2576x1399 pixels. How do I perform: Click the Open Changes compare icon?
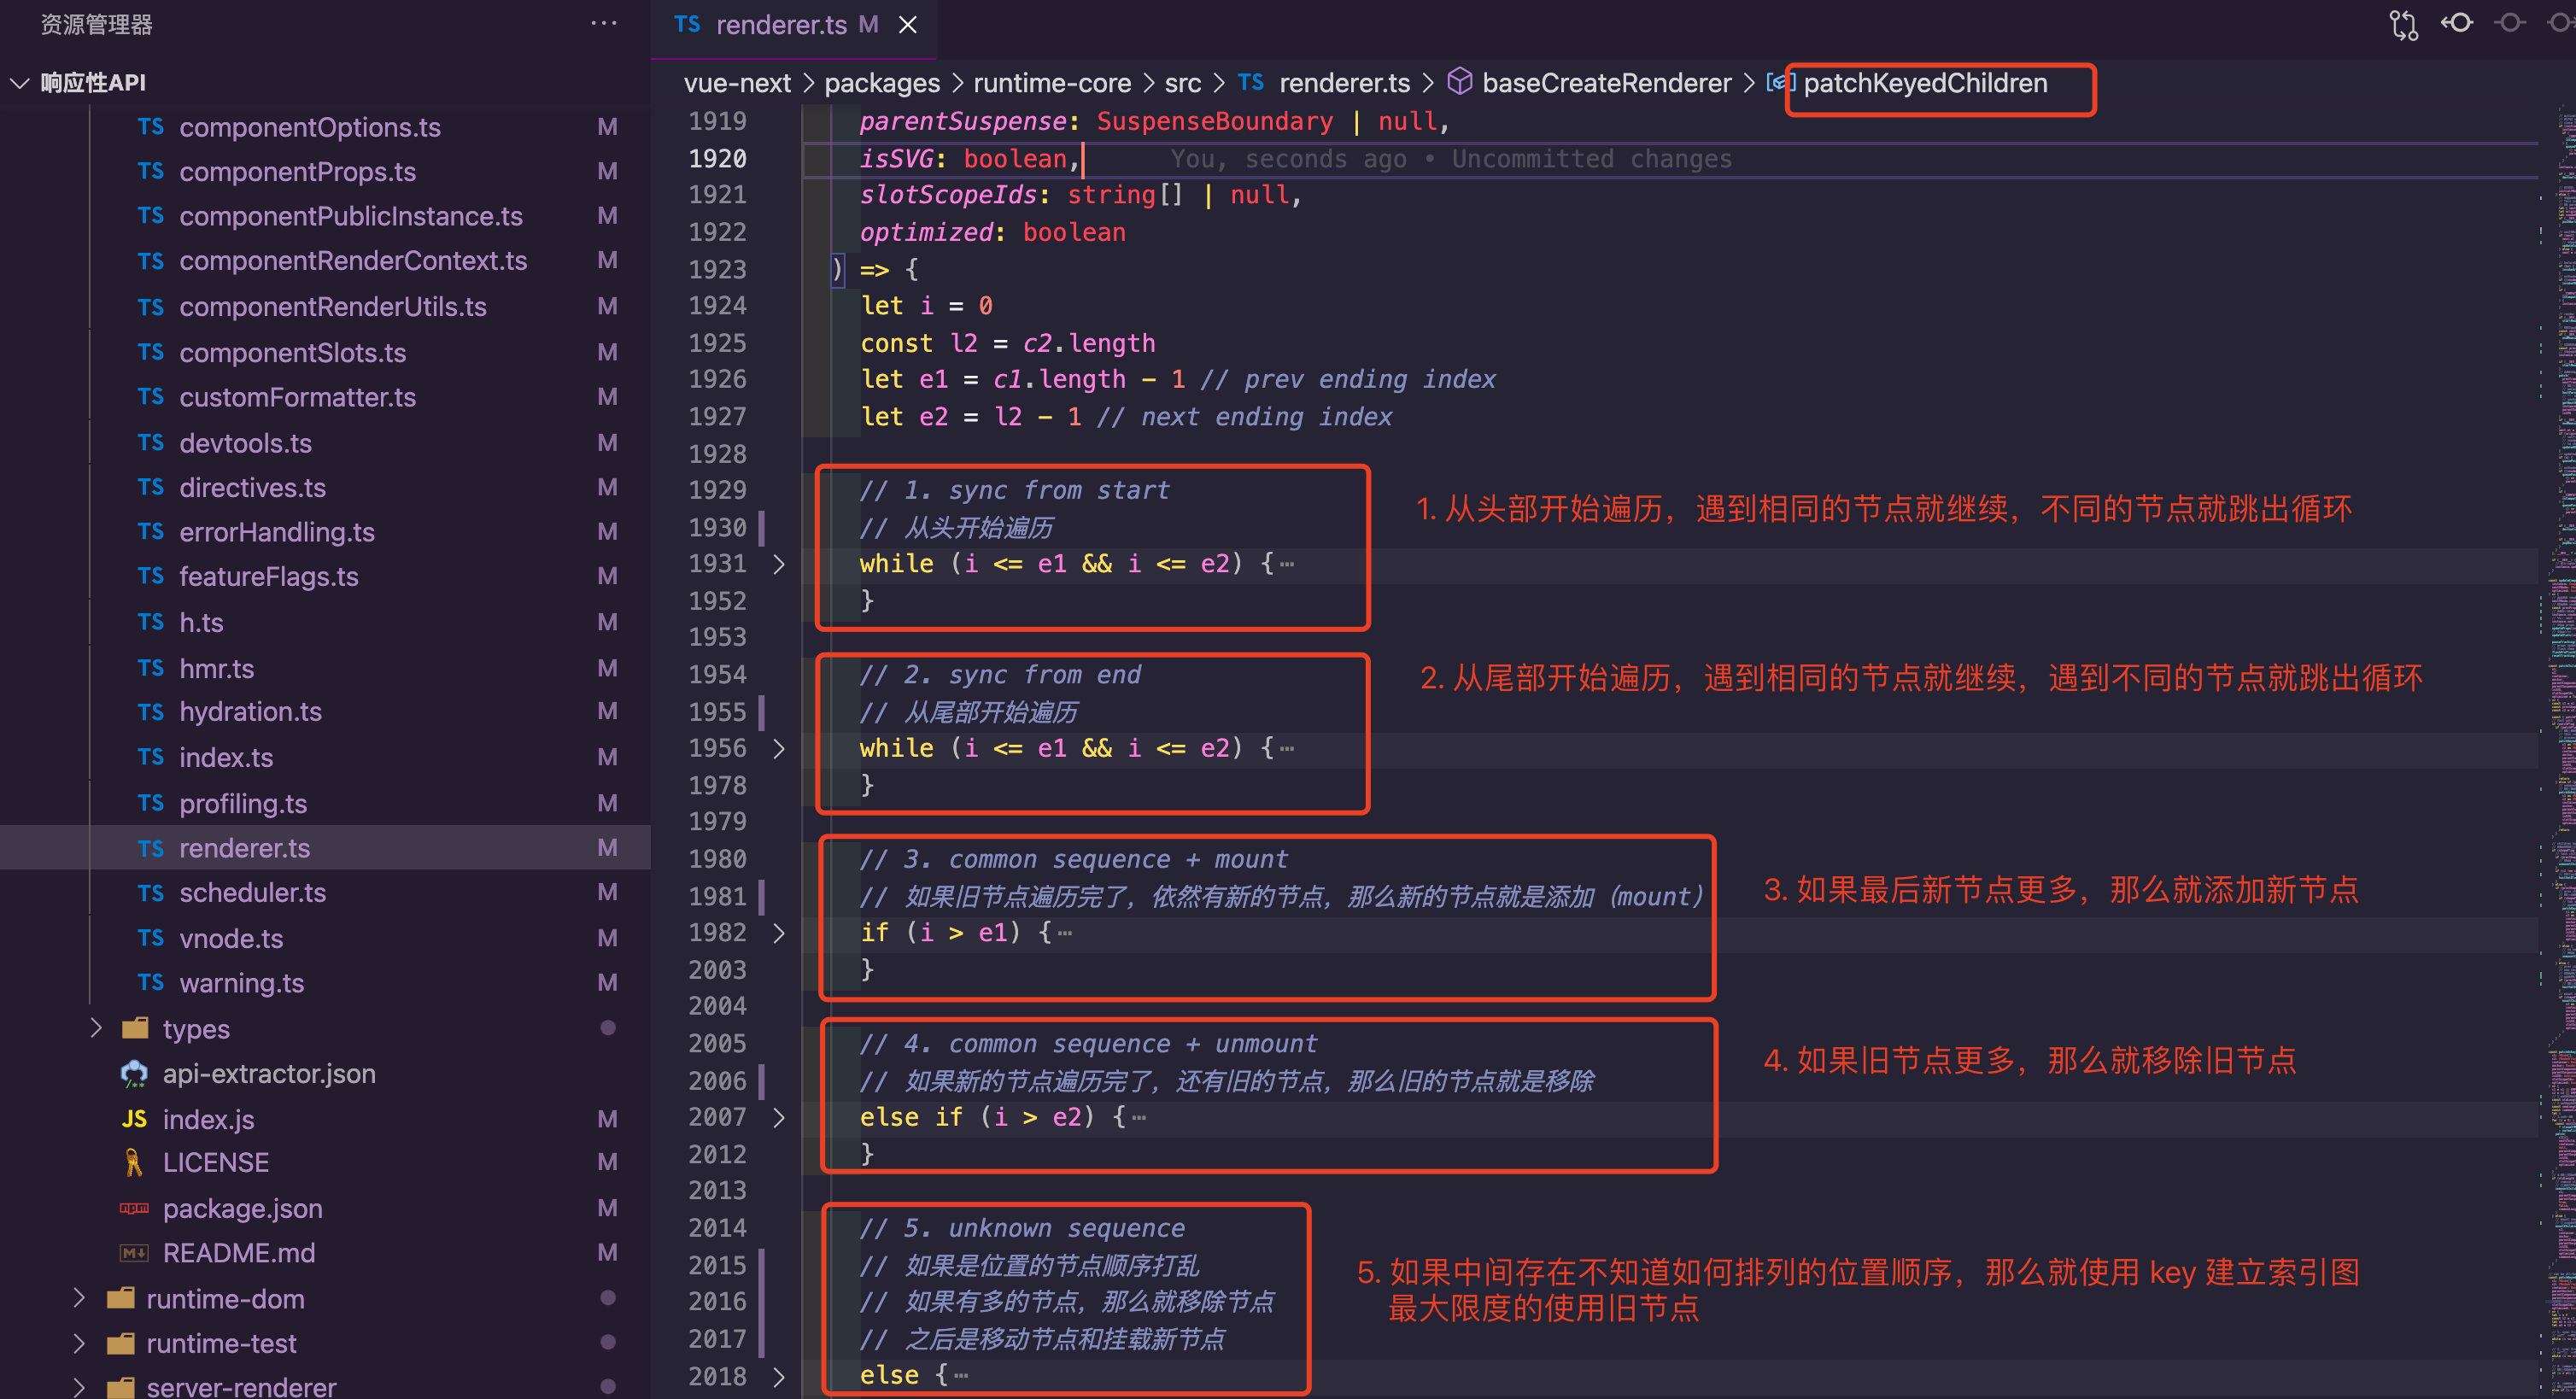(2403, 24)
